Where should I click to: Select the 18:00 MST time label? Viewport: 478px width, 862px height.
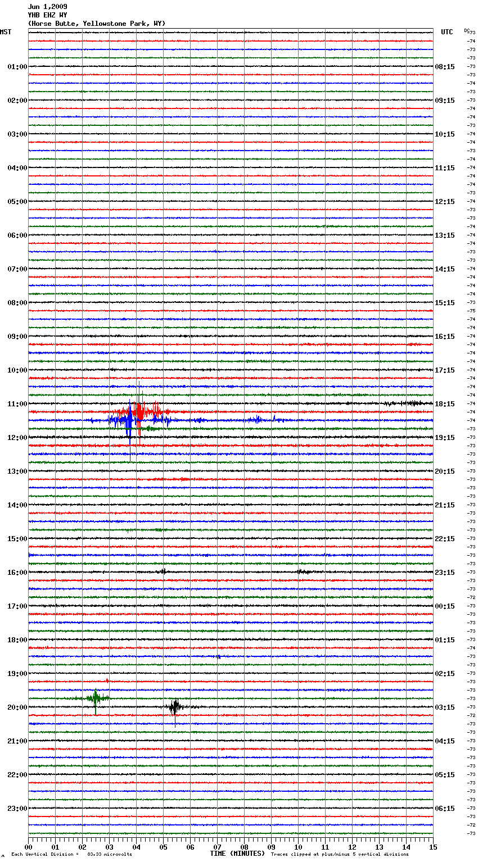click(17, 640)
